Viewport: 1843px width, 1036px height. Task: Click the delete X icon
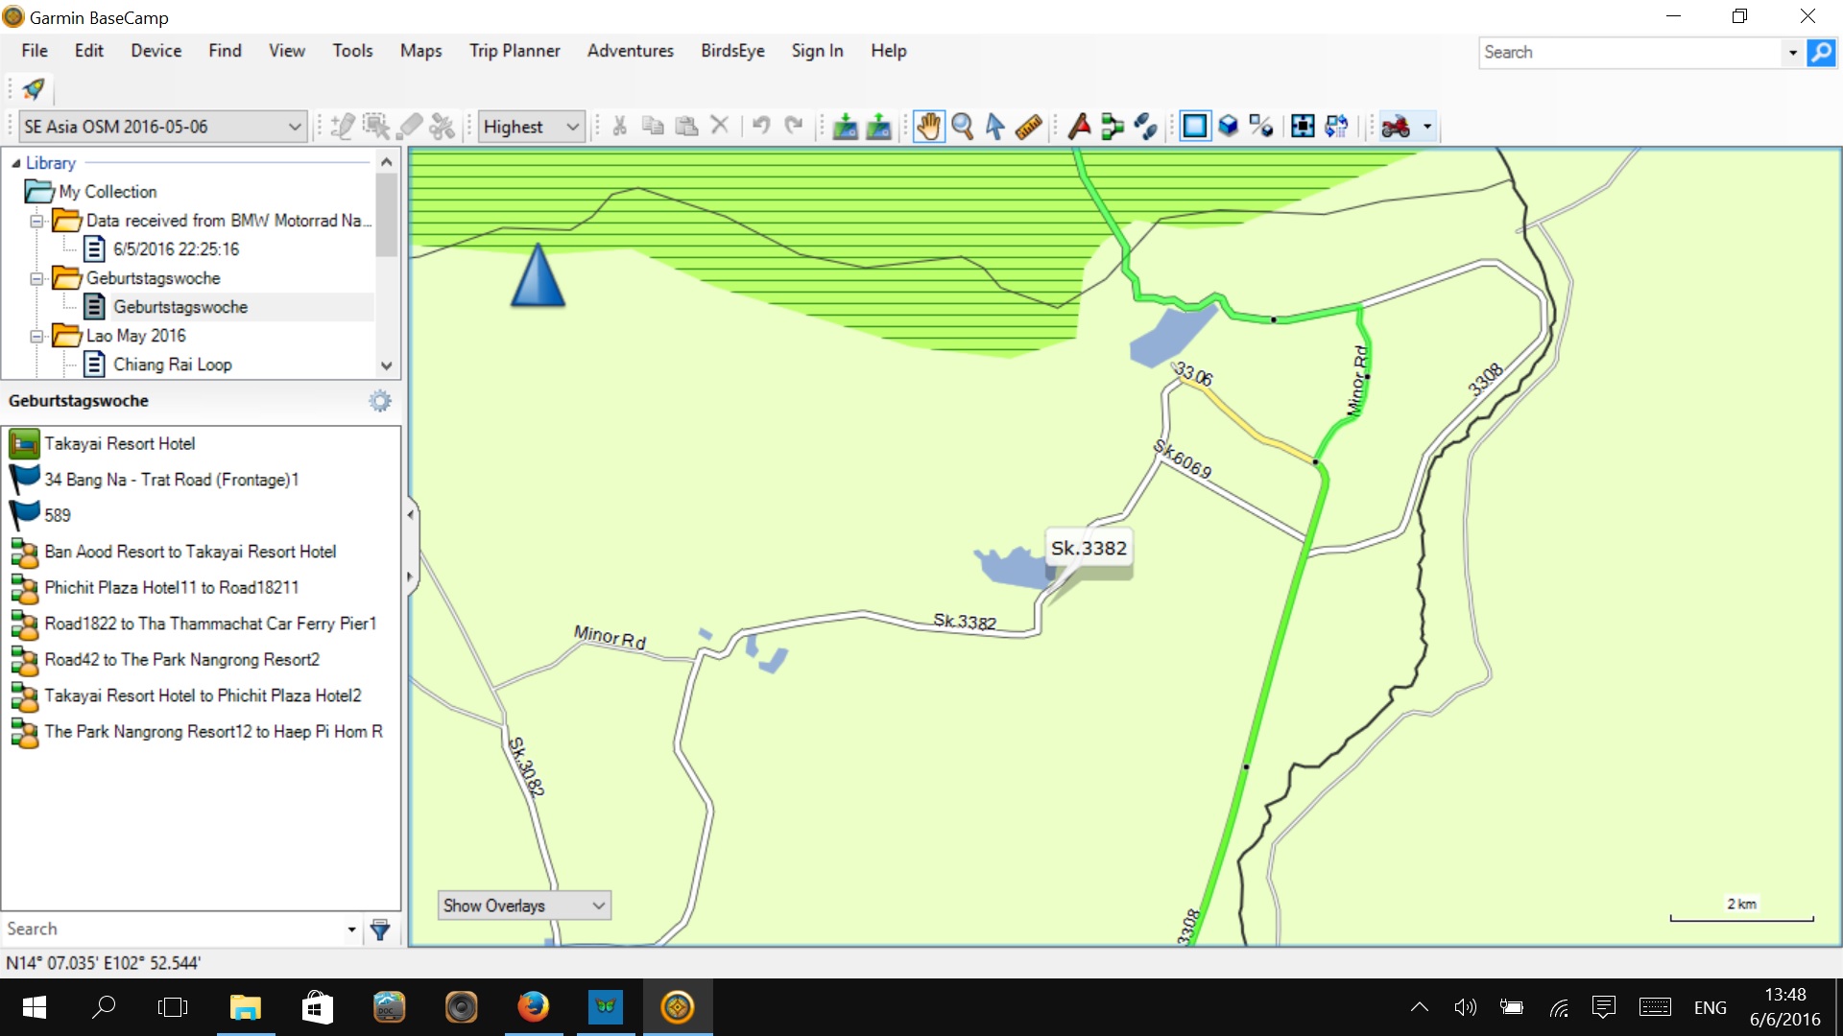click(x=720, y=126)
